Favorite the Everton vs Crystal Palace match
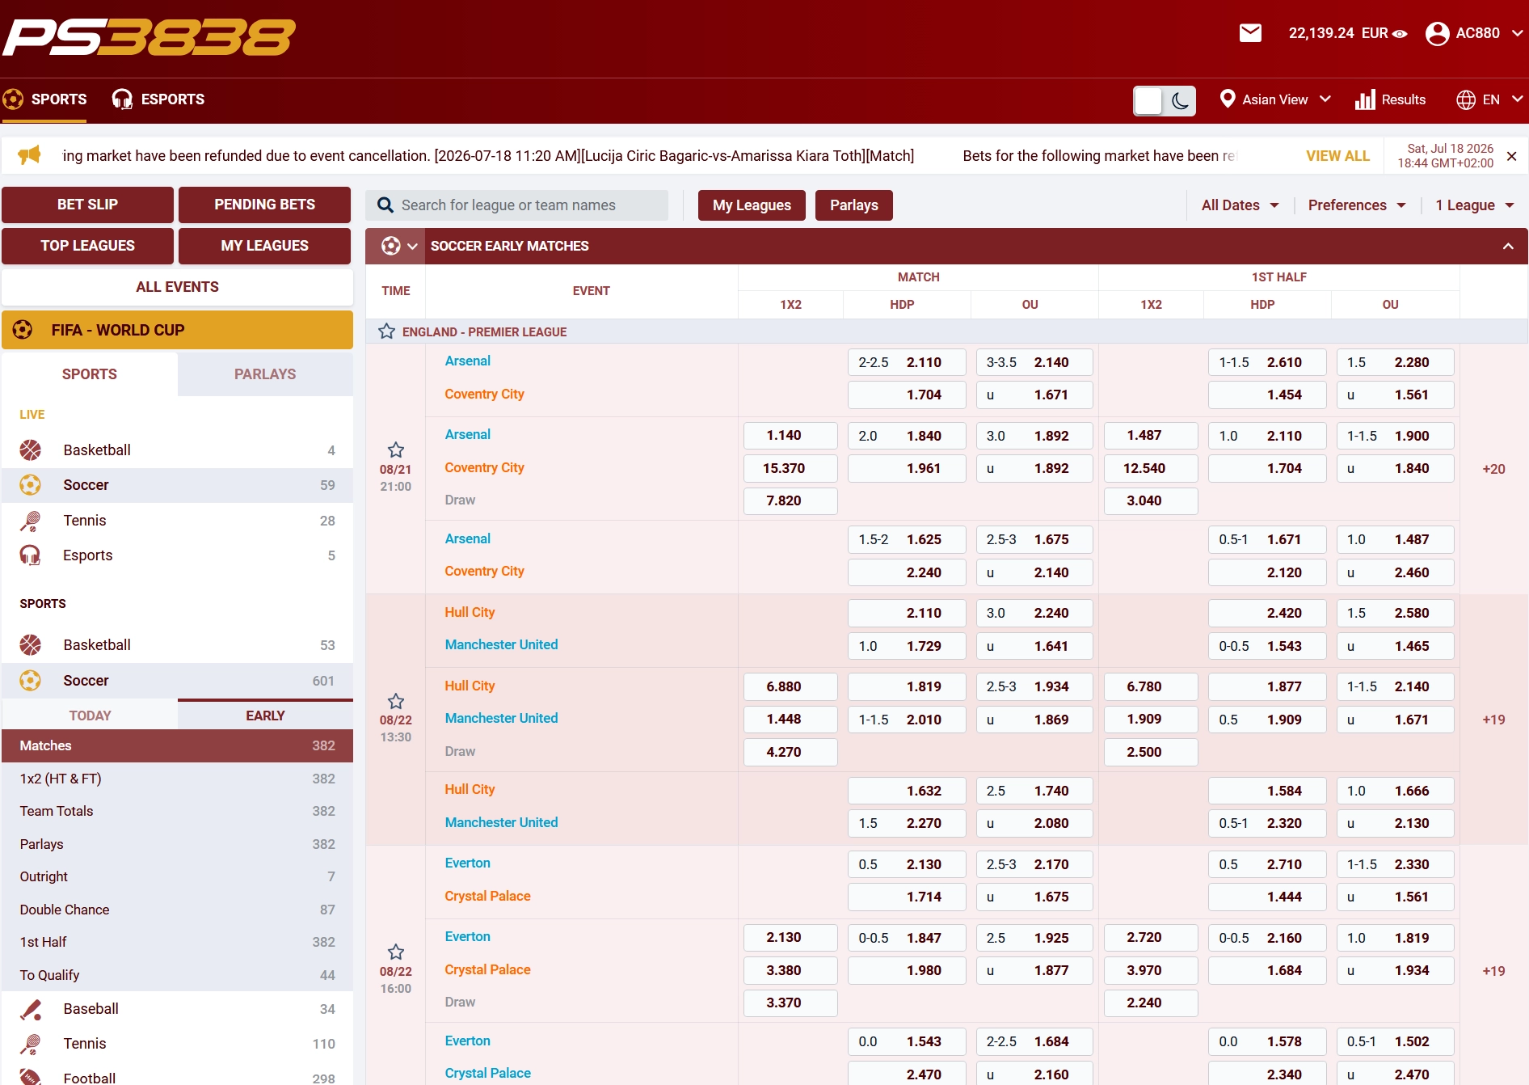The image size is (1529, 1085). tap(396, 952)
